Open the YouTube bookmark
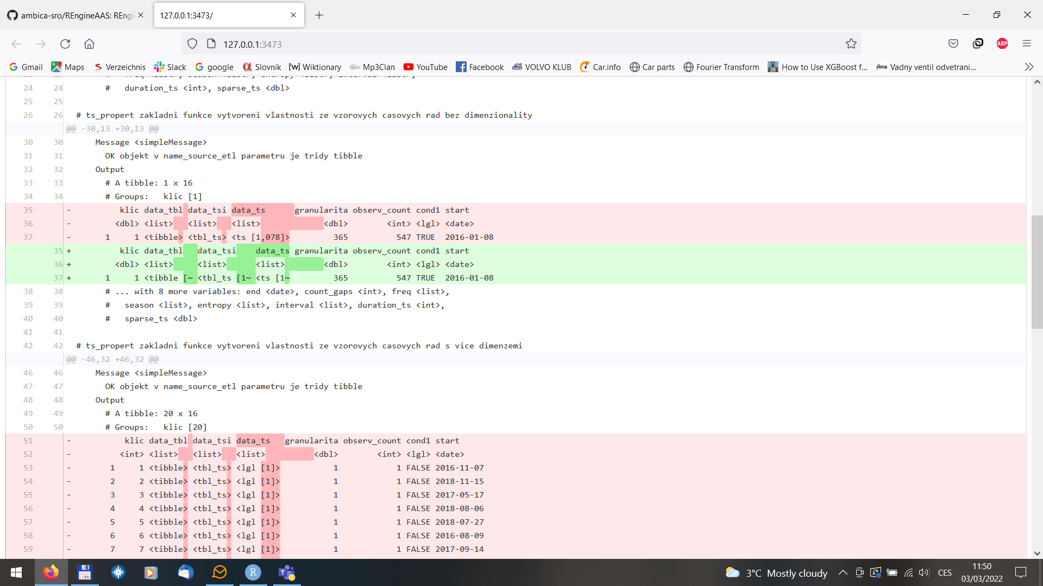Screen dimensions: 1043x586 pos(425,67)
